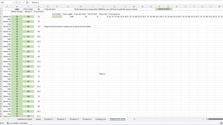Open the Product 4 sheet
The height and width of the screenshot is (125, 223).
click(x=87, y=119)
